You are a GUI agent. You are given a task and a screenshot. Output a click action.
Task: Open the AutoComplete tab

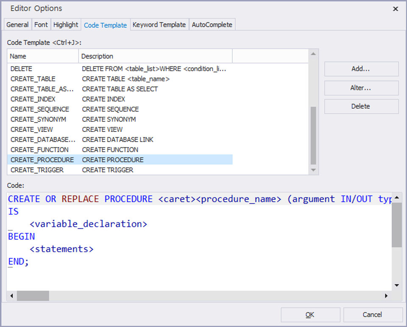click(x=212, y=25)
